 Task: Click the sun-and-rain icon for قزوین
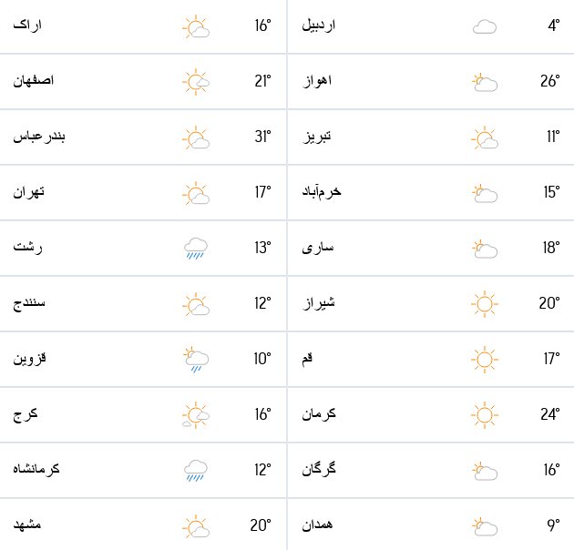[x=196, y=360]
